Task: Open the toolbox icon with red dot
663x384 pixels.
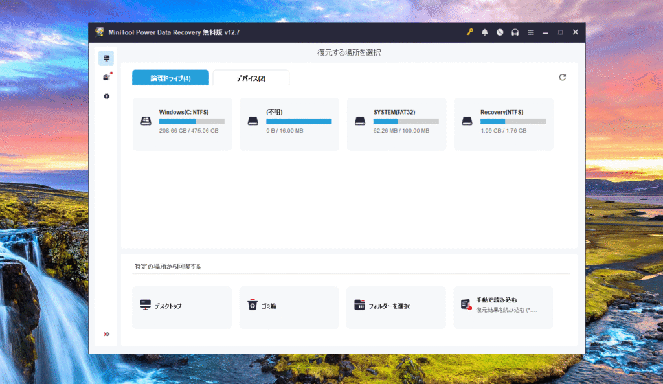Action: (106, 78)
